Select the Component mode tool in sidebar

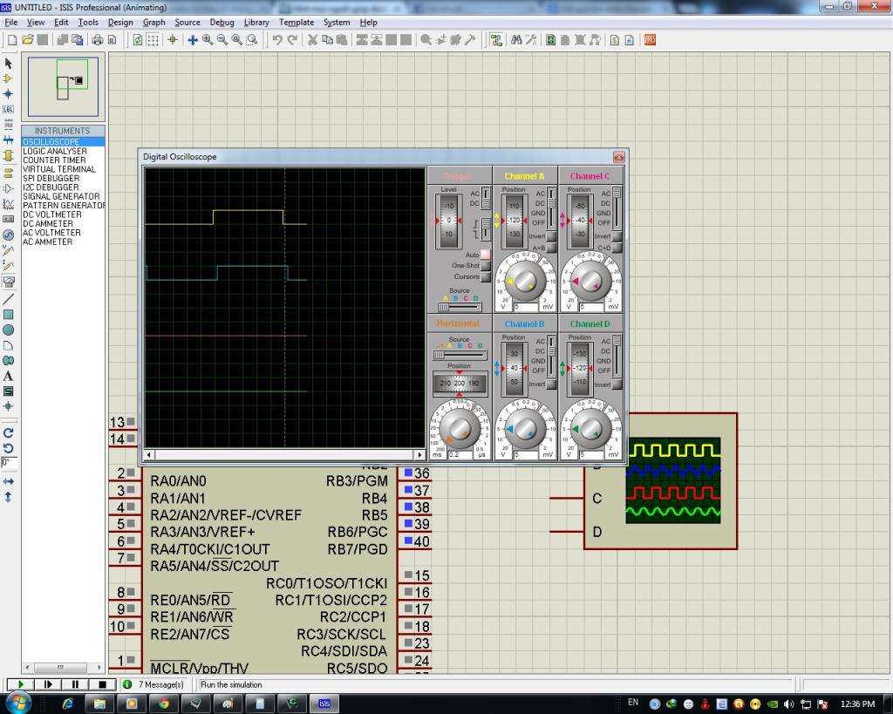(x=9, y=78)
